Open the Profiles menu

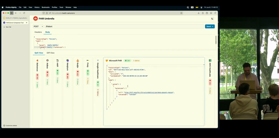pos(55,7)
